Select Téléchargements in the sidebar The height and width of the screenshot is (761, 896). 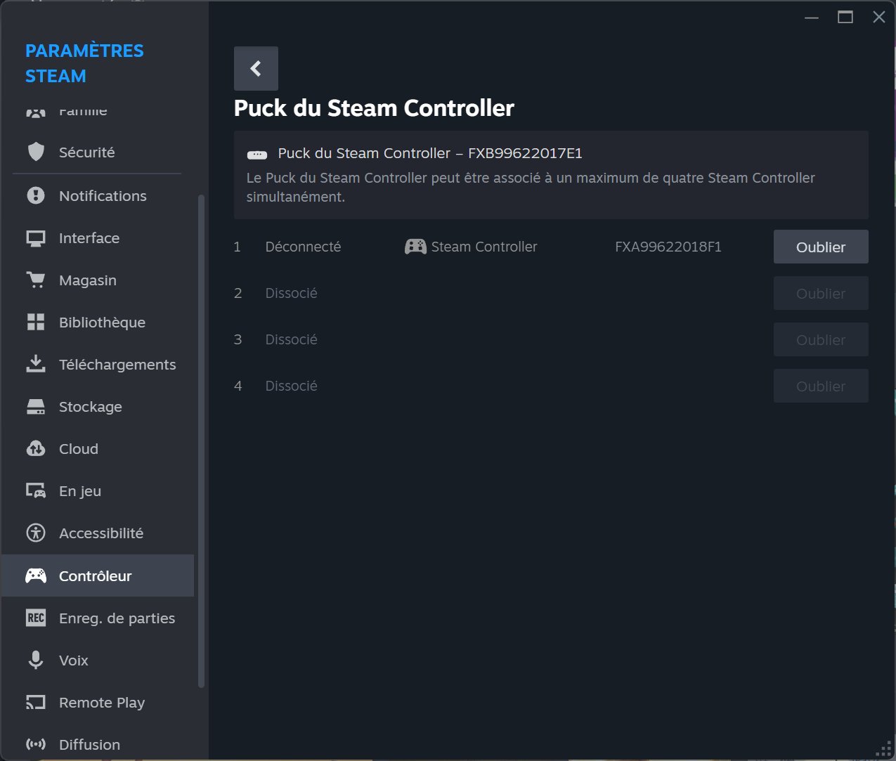tap(98, 365)
